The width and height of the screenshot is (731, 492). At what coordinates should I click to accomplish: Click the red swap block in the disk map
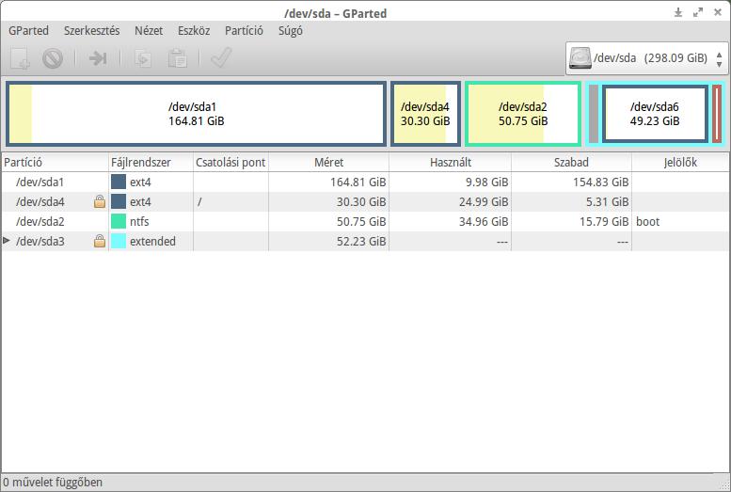717,114
